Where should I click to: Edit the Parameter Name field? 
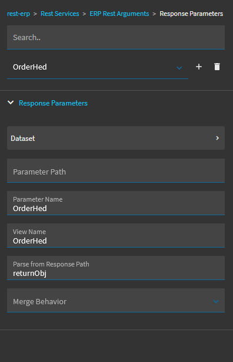116,203
